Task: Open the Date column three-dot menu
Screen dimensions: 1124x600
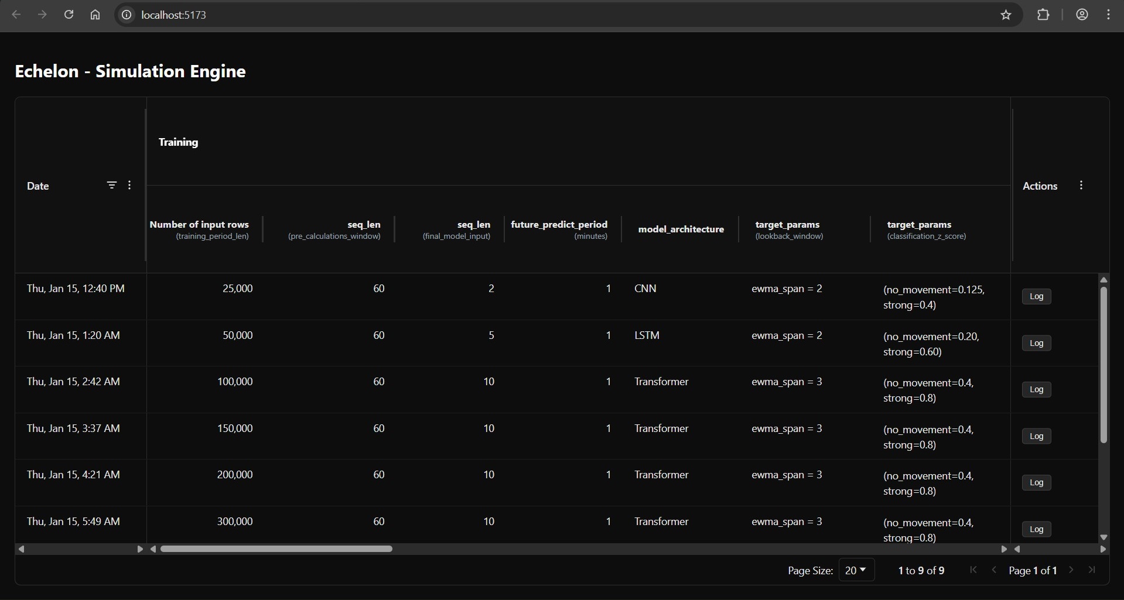Action: click(129, 185)
